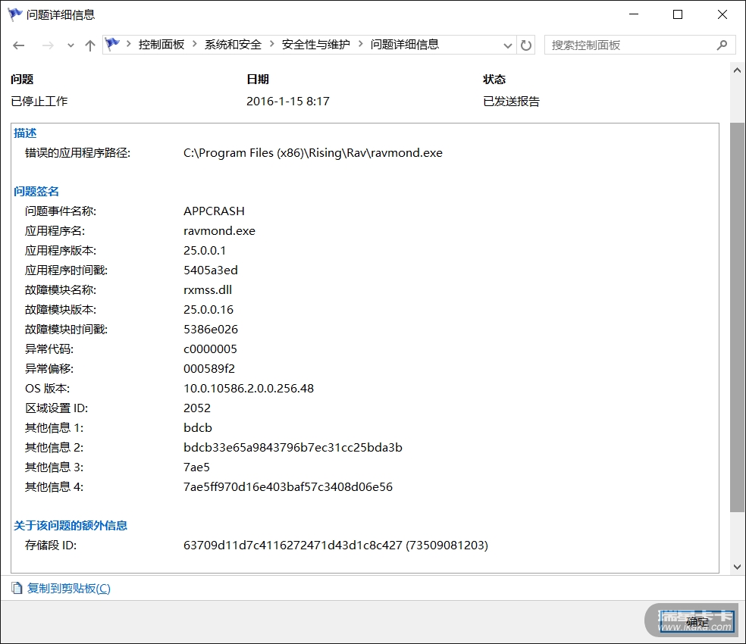This screenshot has width=746, height=644.
Task: Click the scrollbar down arrow
Action: (x=737, y=566)
